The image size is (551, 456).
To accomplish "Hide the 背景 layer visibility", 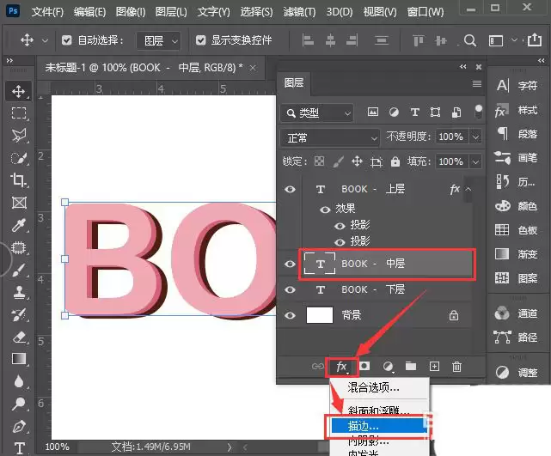I will (x=290, y=315).
